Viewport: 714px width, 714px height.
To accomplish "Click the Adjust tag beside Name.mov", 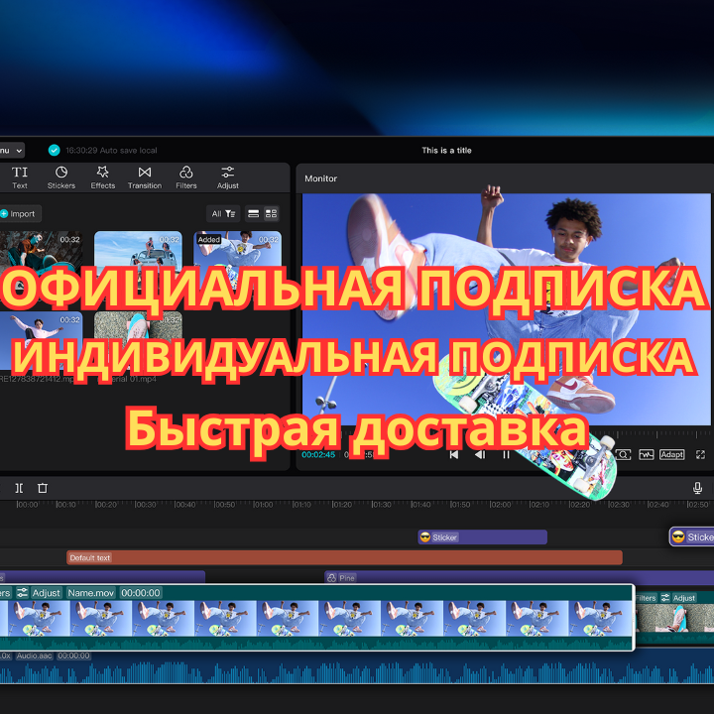I will coord(39,593).
